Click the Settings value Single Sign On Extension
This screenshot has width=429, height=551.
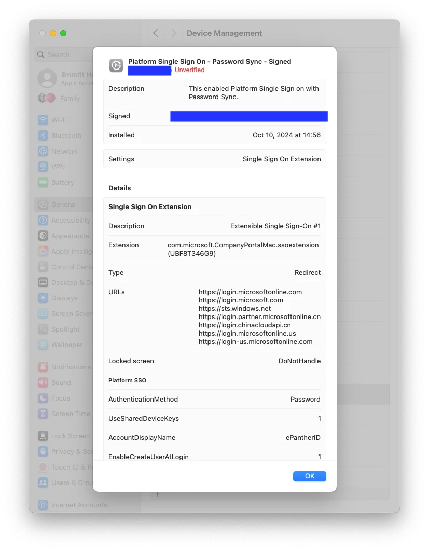282,159
